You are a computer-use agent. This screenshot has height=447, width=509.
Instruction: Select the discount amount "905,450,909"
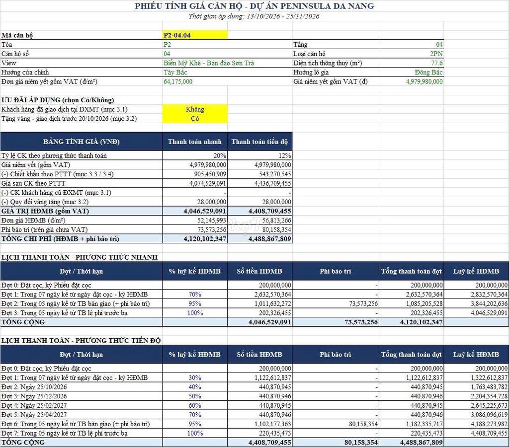[x=210, y=174]
